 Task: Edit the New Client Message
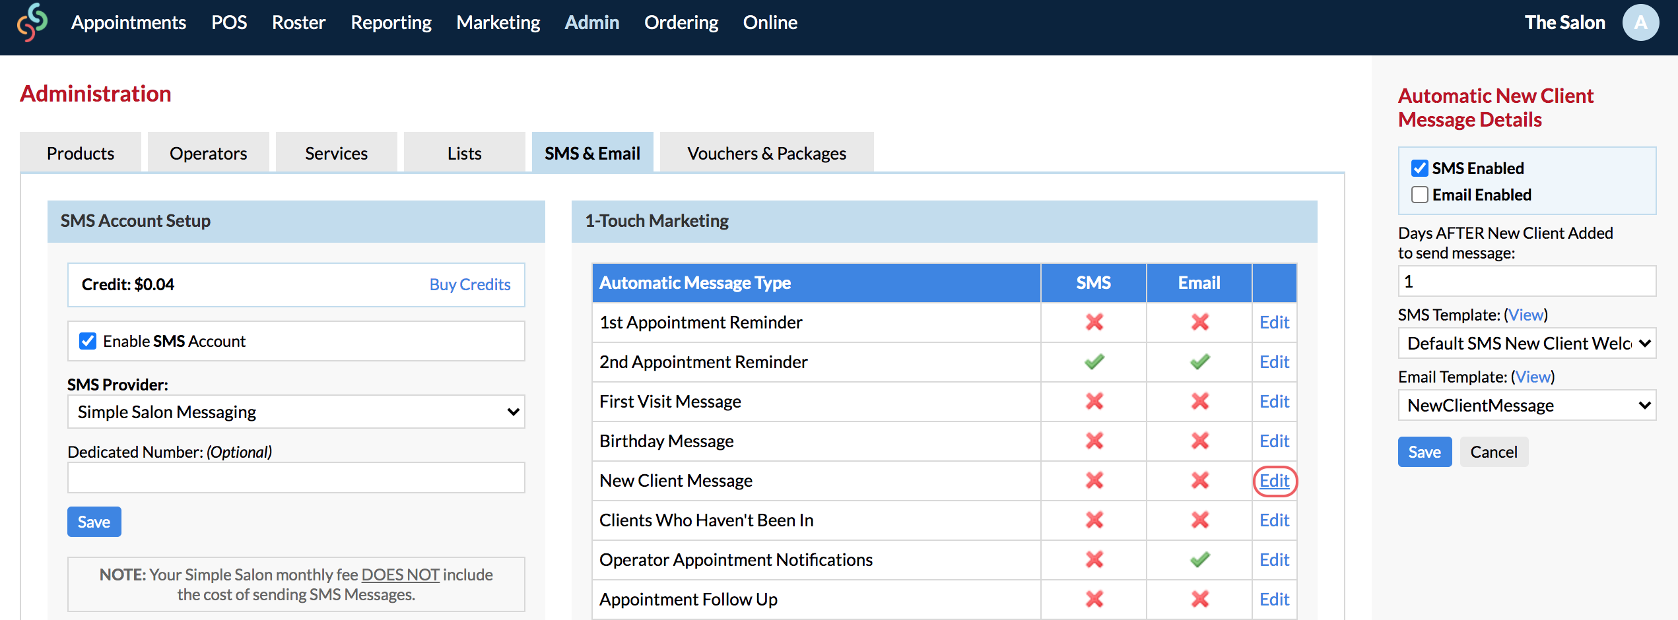coord(1274,481)
